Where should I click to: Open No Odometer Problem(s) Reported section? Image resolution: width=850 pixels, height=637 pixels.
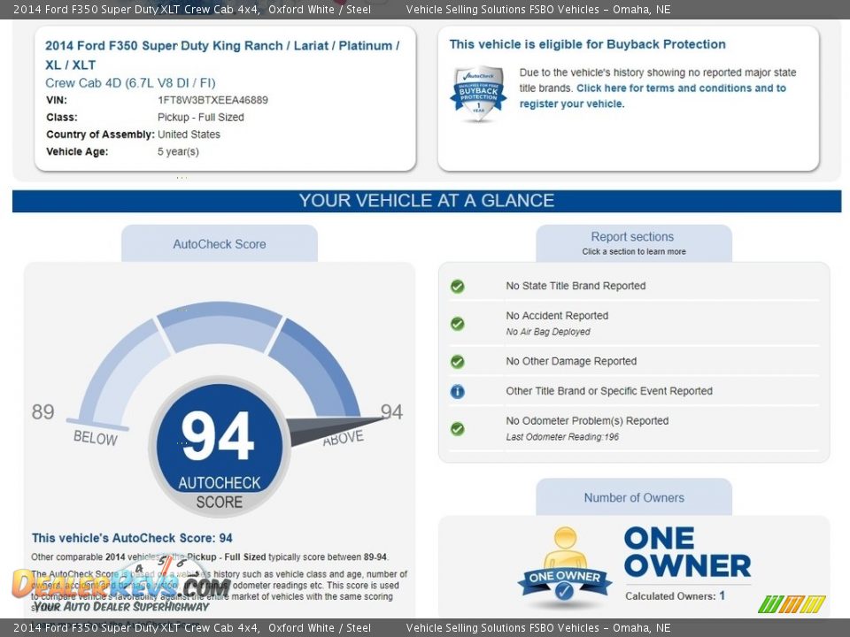tap(587, 420)
